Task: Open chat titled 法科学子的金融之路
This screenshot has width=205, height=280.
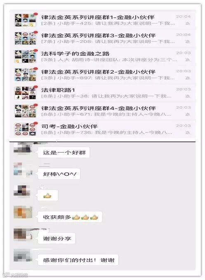Action: click(102, 56)
